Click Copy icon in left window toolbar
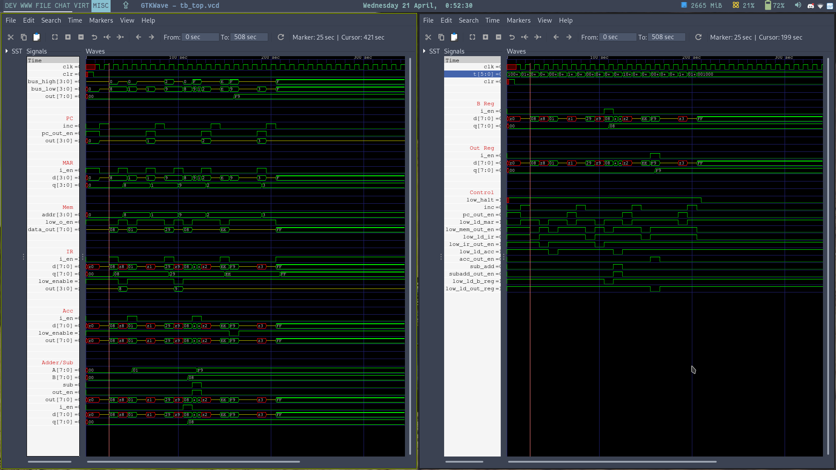The height and width of the screenshot is (470, 836). tap(24, 37)
